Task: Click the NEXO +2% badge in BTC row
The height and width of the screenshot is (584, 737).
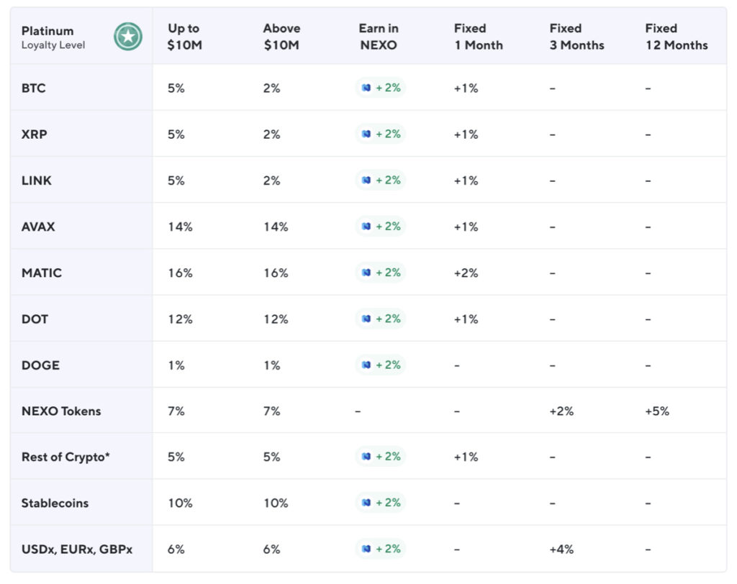Action: [x=381, y=88]
